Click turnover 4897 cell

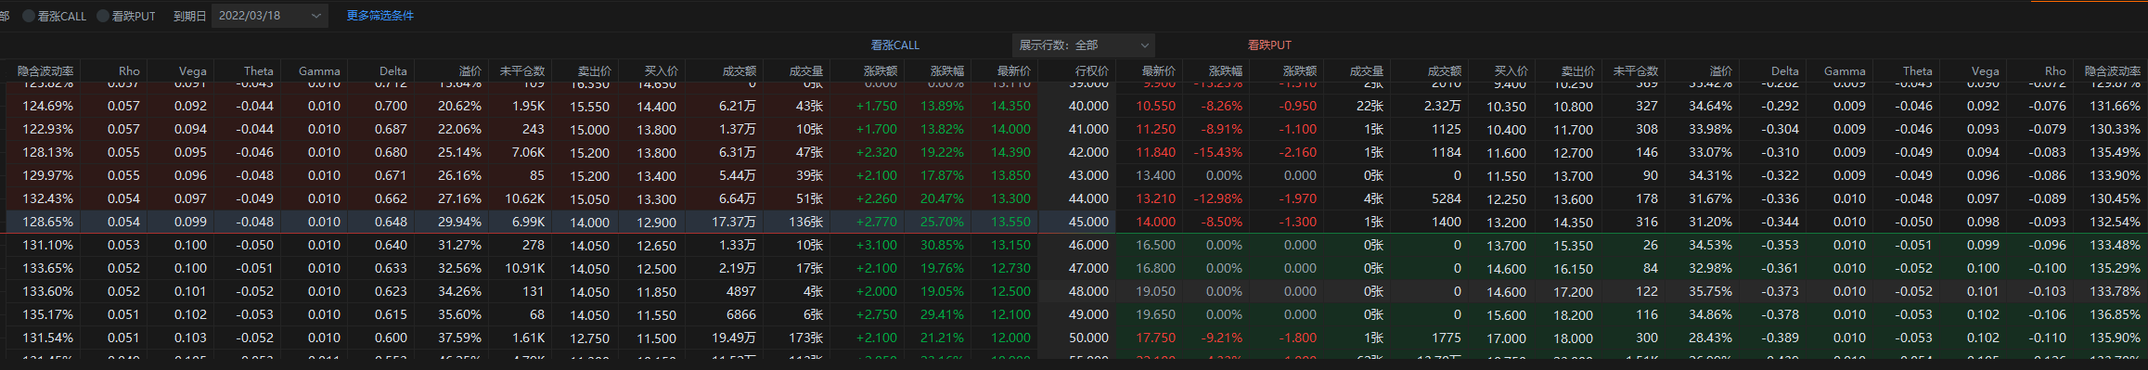(740, 291)
